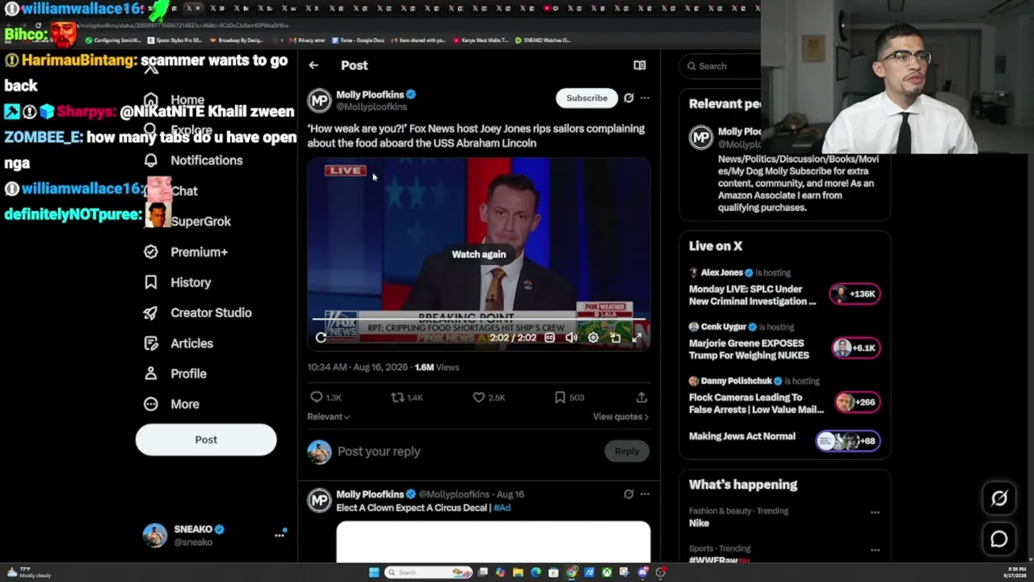Expand the video to fullscreen
The width and height of the screenshot is (1034, 582).
pyautogui.click(x=637, y=338)
